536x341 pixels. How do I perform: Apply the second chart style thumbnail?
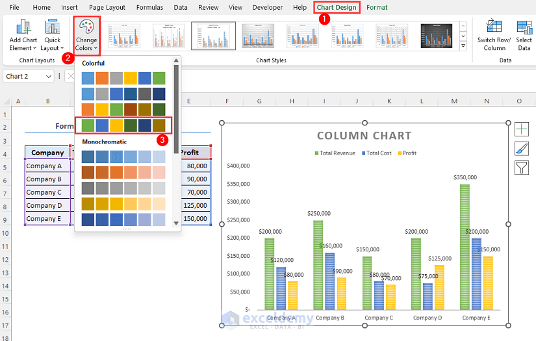tap(169, 36)
